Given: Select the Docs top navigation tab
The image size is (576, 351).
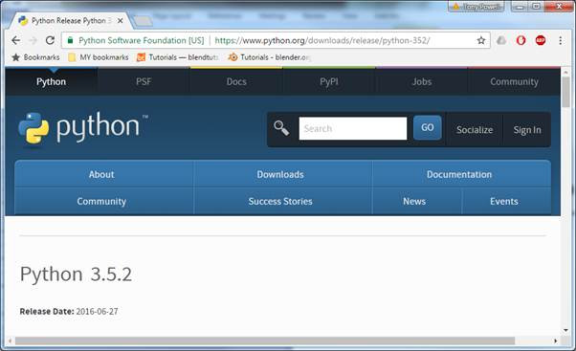Looking at the screenshot, I should (x=236, y=81).
